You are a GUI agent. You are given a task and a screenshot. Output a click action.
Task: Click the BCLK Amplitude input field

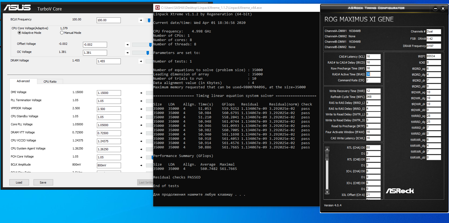click(x=109, y=165)
